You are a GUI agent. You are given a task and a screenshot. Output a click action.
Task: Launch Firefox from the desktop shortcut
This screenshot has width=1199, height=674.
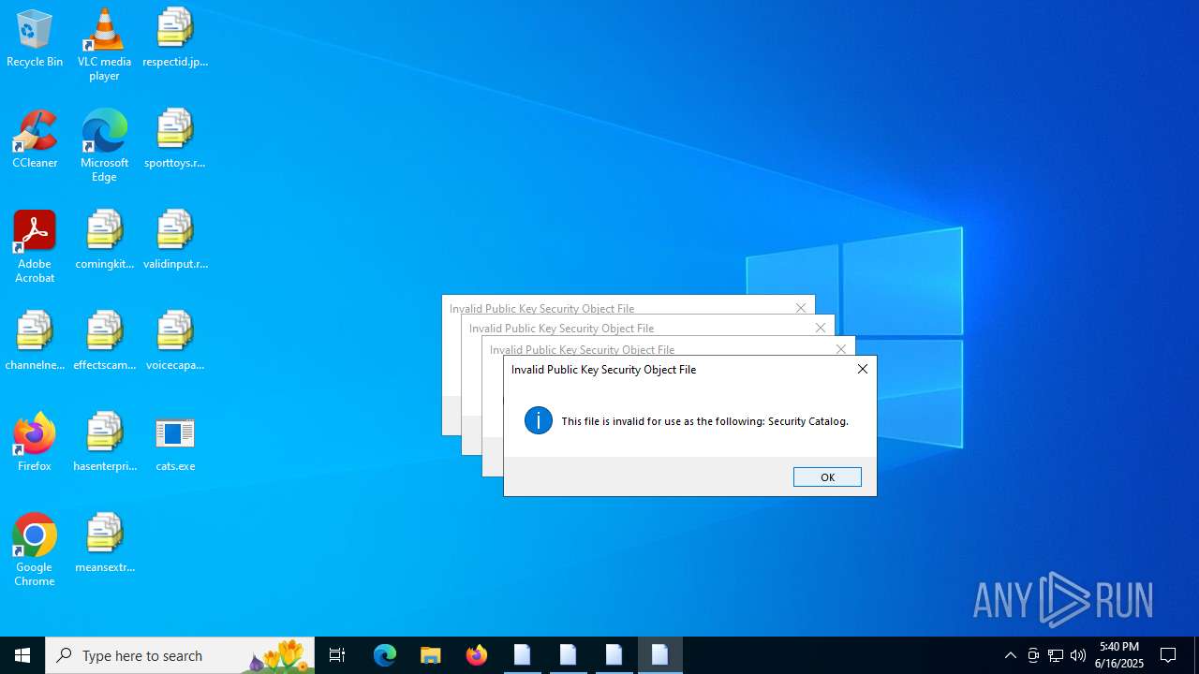tap(35, 444)
